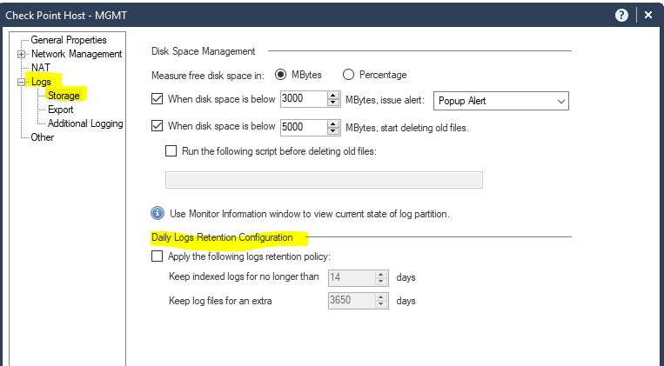Viewport: 664px width, 366px height.
Task: Click the blue information icon
Action: coord(158,213)
